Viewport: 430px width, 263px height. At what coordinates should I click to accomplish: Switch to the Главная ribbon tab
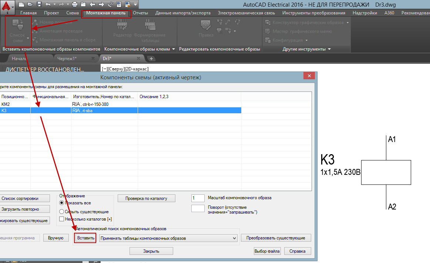click(28, 13)
